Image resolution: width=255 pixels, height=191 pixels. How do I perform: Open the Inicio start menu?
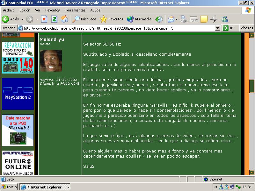(9, 187)
